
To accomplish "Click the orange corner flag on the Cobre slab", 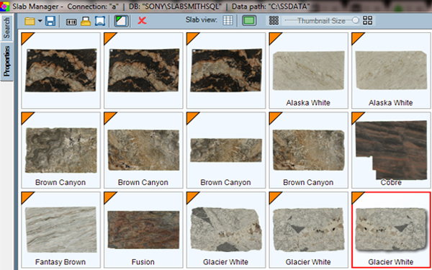I will click(x=357, y=117).
